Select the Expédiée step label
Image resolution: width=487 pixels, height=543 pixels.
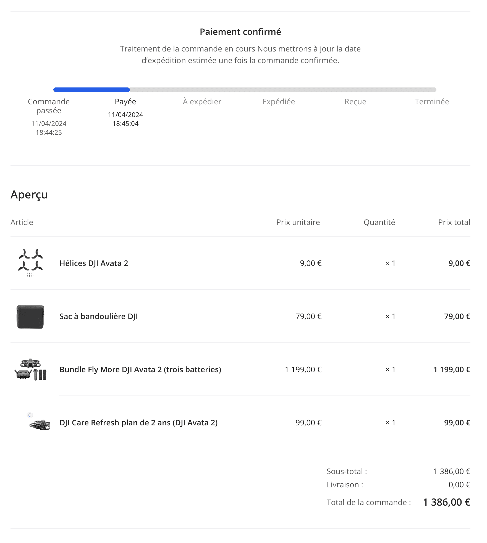(279, 102)
